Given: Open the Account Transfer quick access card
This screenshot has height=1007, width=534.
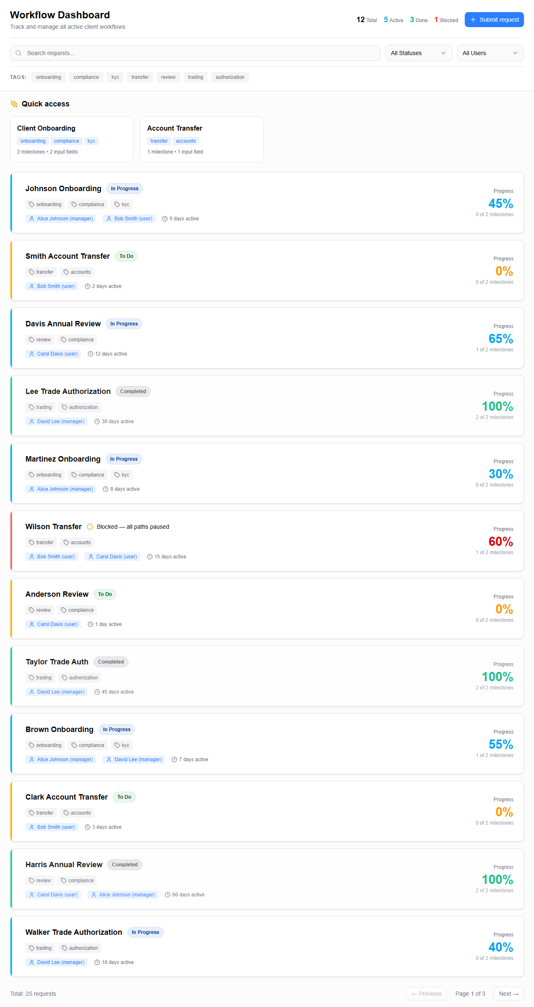Looking at the screenshot, I should [x=202, y=139].
